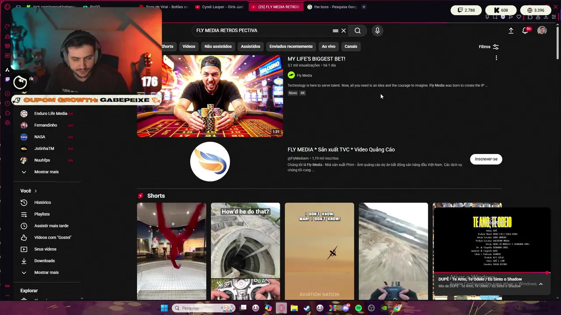Open the drone controller FPV Short
Screen dimensions: 561x315
pyautogui.click(x=393, y=251)
